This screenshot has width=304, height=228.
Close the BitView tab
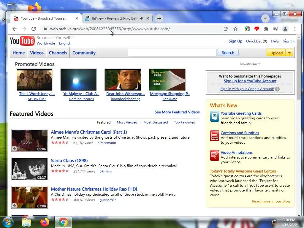click(148, 18)
